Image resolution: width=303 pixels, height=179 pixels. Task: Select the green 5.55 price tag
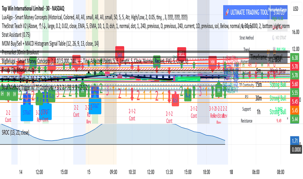point(295,93)
